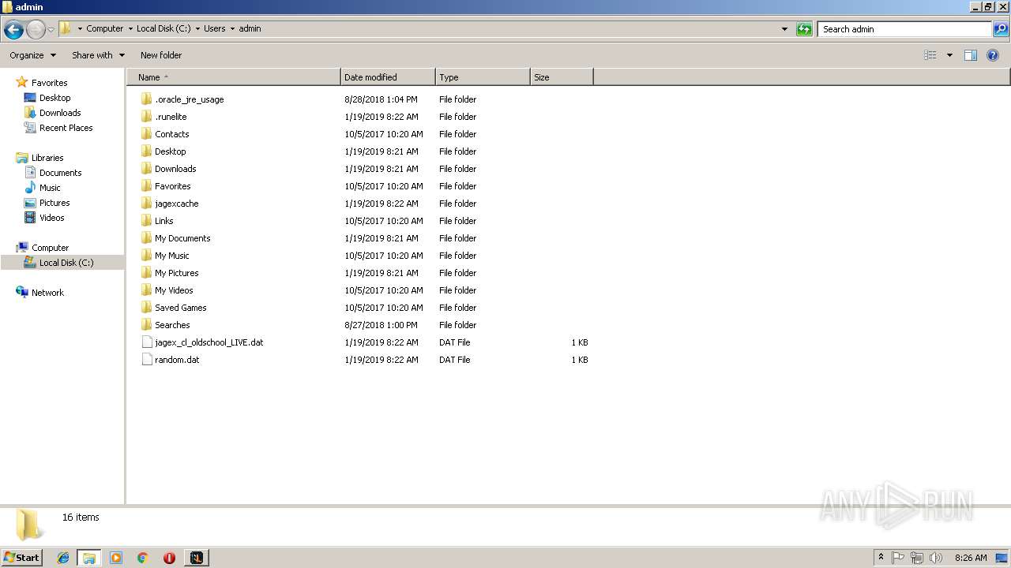The width and height of the screenshot is (1011, 568).
Task: Sort by Date modified column header
Action: click(388, 77)
